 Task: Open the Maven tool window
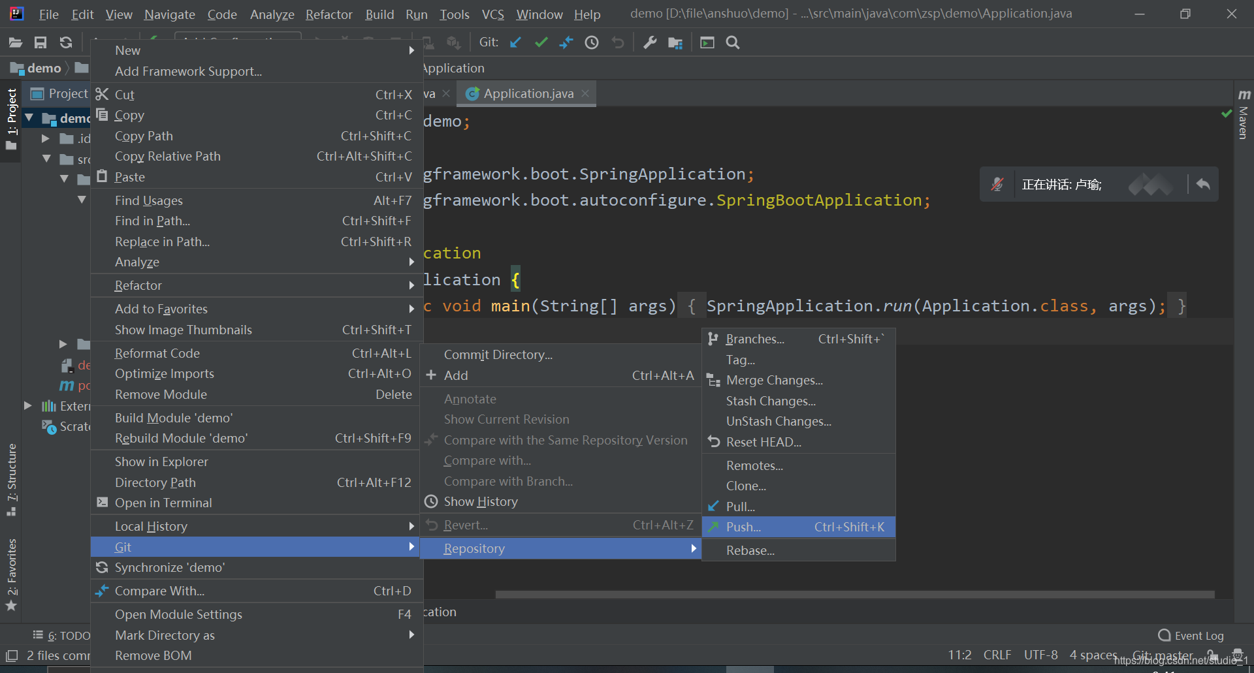coord(1244,114)
